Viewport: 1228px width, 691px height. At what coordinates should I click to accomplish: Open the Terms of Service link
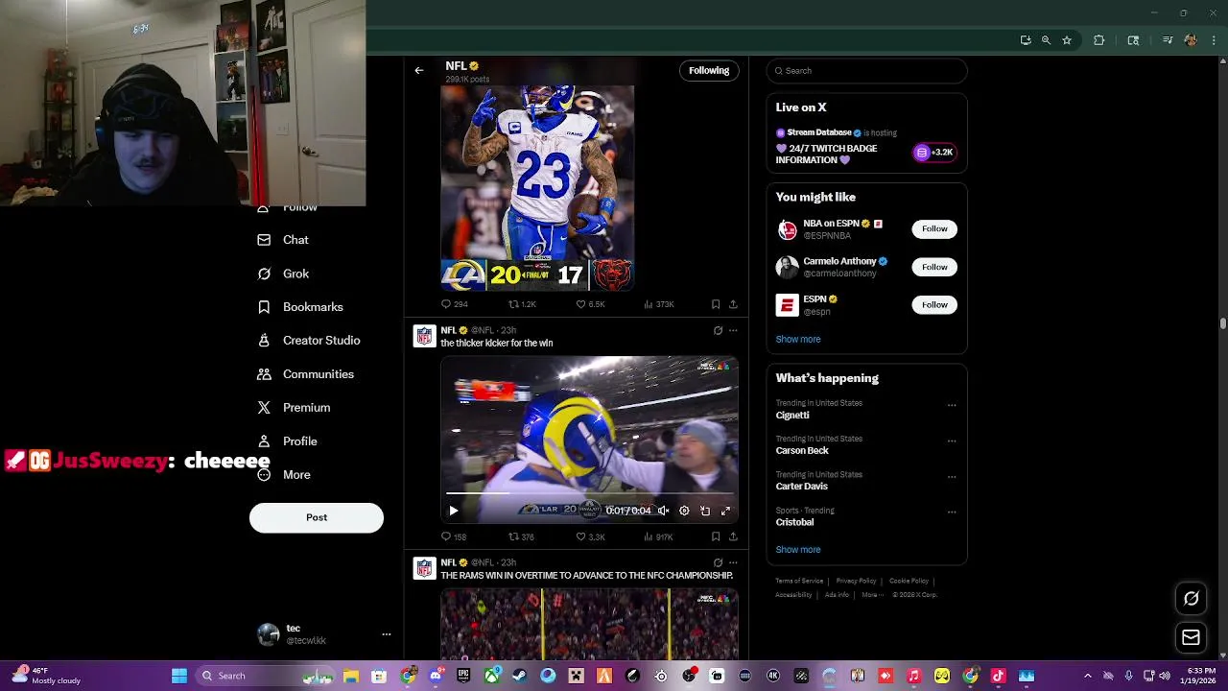pyautogui.click(x=799, y=581)
